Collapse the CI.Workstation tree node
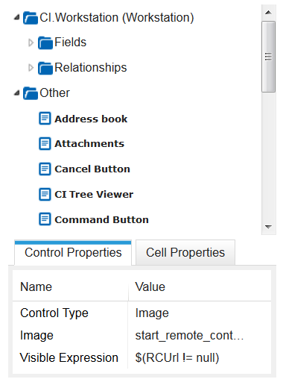The height and width of the screenshot is (382, 283). point(17,17)
